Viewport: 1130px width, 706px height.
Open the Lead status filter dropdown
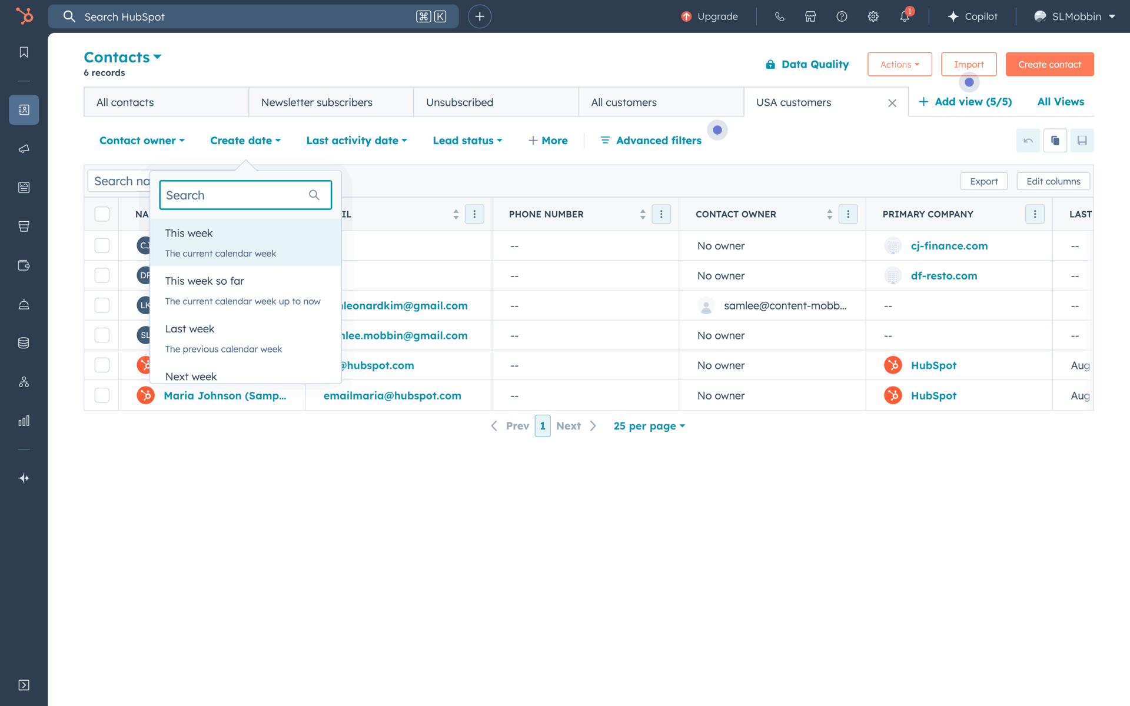467,141
